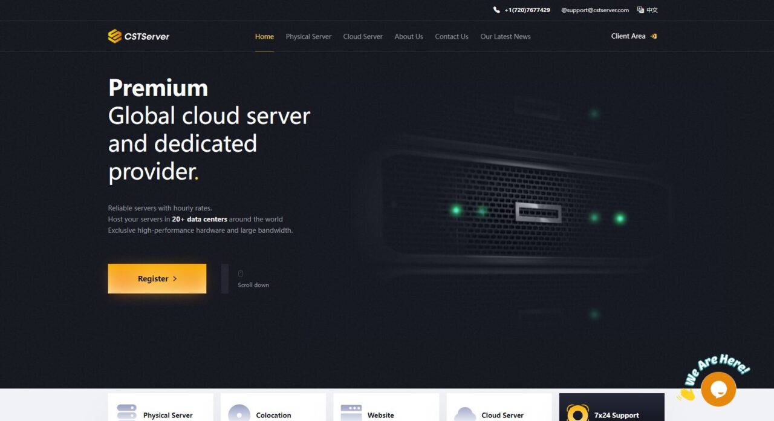Viewport: 774px width, 421px height.
Task: Click the Colocation disc icon
Action: (239, 413)
